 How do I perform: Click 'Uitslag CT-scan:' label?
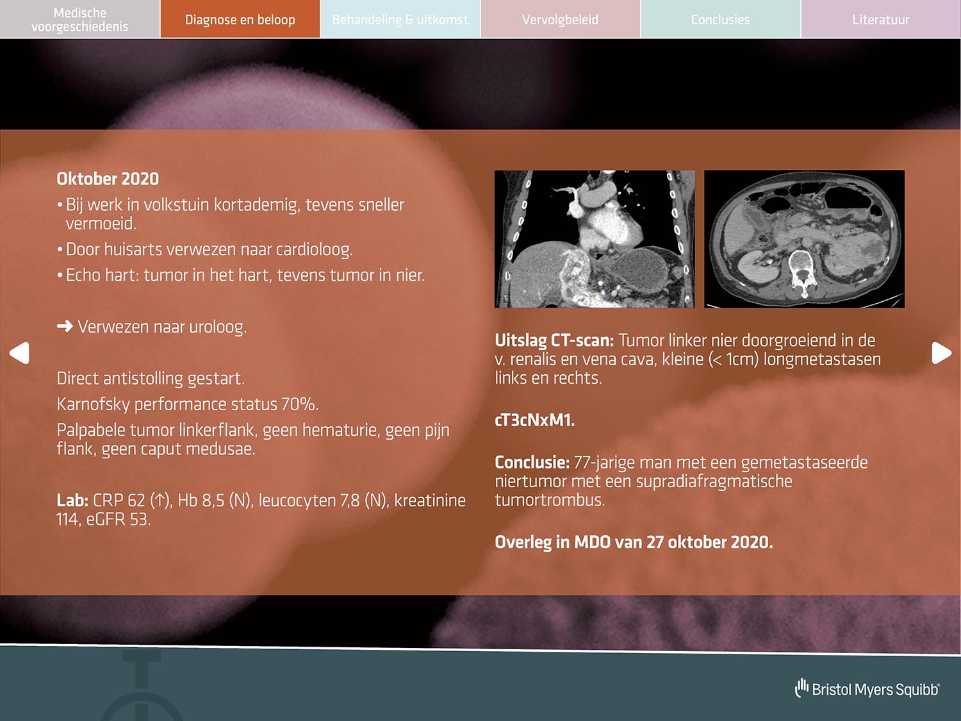tap(554, 340)
